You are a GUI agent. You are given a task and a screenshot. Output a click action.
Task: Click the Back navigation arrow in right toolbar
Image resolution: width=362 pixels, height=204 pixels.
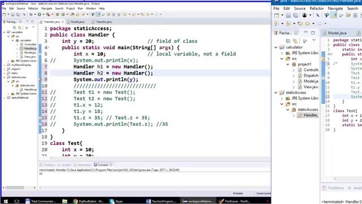pyautogui.click(x=308, y=24)
